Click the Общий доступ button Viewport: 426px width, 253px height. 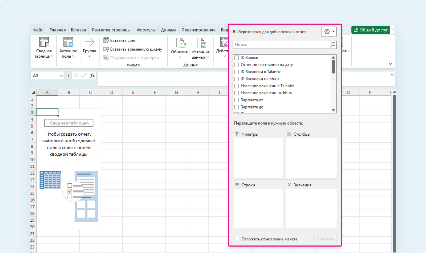pos(371,30)
